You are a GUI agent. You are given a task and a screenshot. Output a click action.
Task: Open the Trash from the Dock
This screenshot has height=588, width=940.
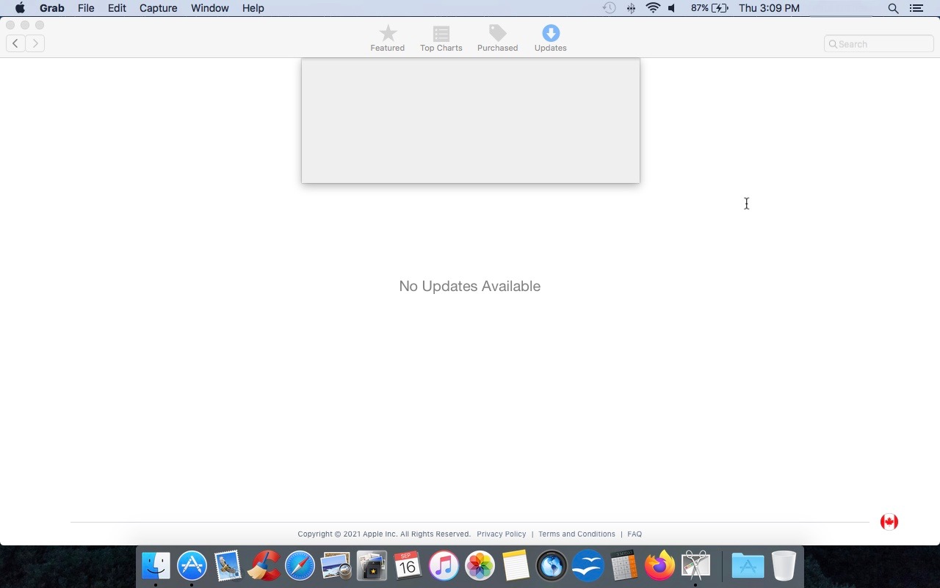coord(783,566)
